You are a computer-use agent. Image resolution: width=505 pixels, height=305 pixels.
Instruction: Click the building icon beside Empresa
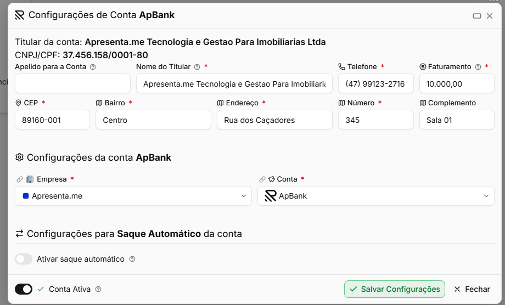tap(30, 179)
